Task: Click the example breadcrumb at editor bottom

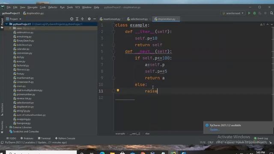Action: (120, 133)
